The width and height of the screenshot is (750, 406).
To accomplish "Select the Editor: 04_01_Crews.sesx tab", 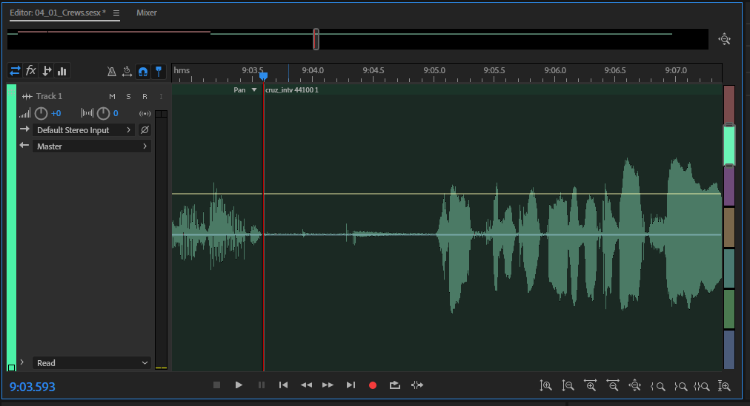I will click(58, 13).
